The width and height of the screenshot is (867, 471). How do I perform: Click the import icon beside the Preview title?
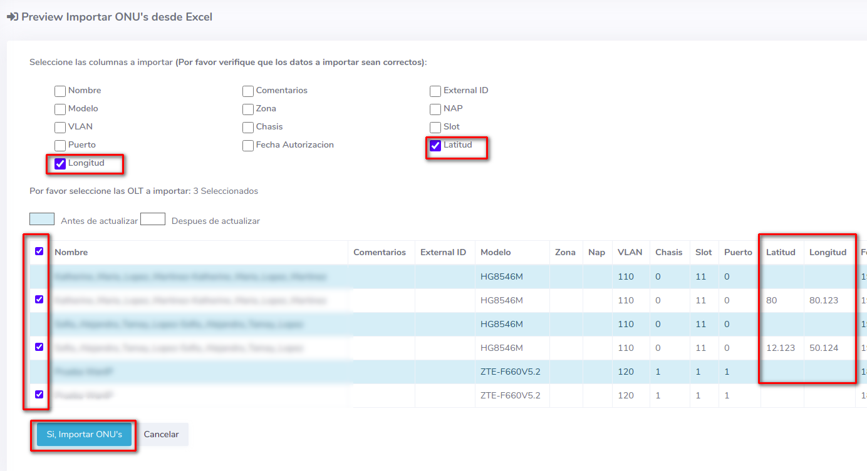(12, 18)
